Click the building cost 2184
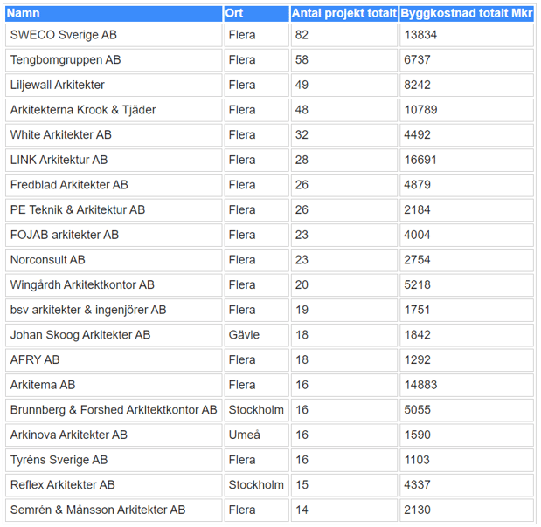The height and width of the screenshot is (527, 541). (467, 210)
